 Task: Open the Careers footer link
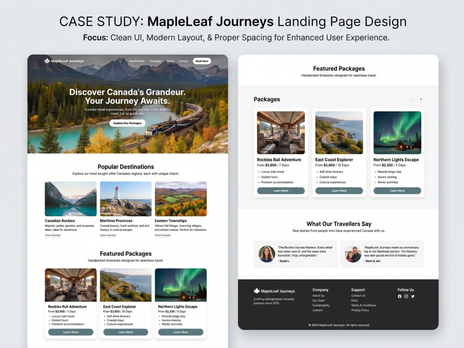tap(317, 310)
